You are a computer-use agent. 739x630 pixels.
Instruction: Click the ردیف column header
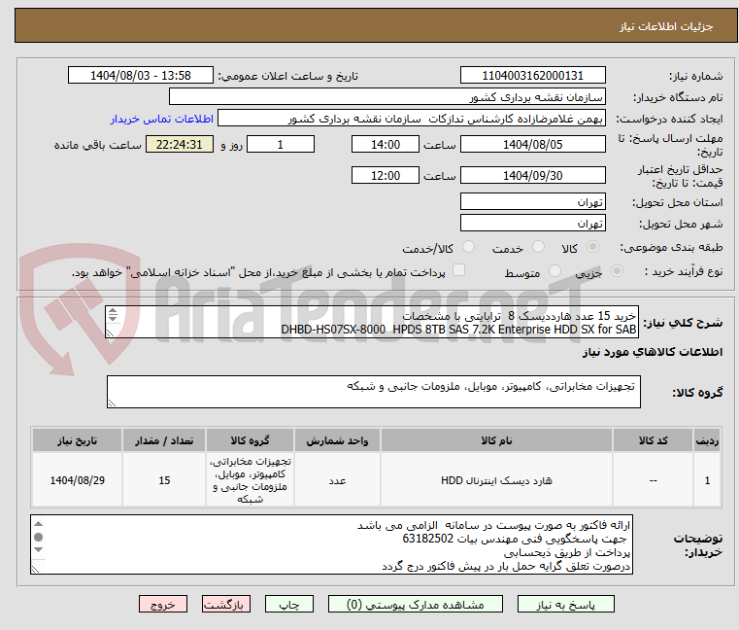707,440
